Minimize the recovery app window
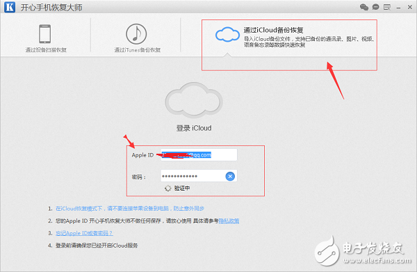Viewport: 417px width, 272px height. [398, 8]
